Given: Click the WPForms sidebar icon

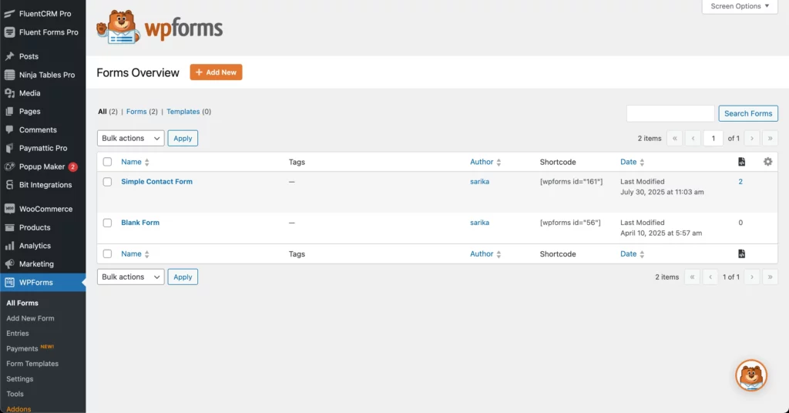Looking at the screenshot, I should click(9, 283).
